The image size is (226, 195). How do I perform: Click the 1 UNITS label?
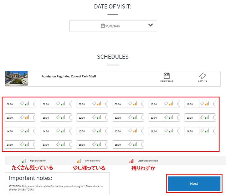(202, 81)
